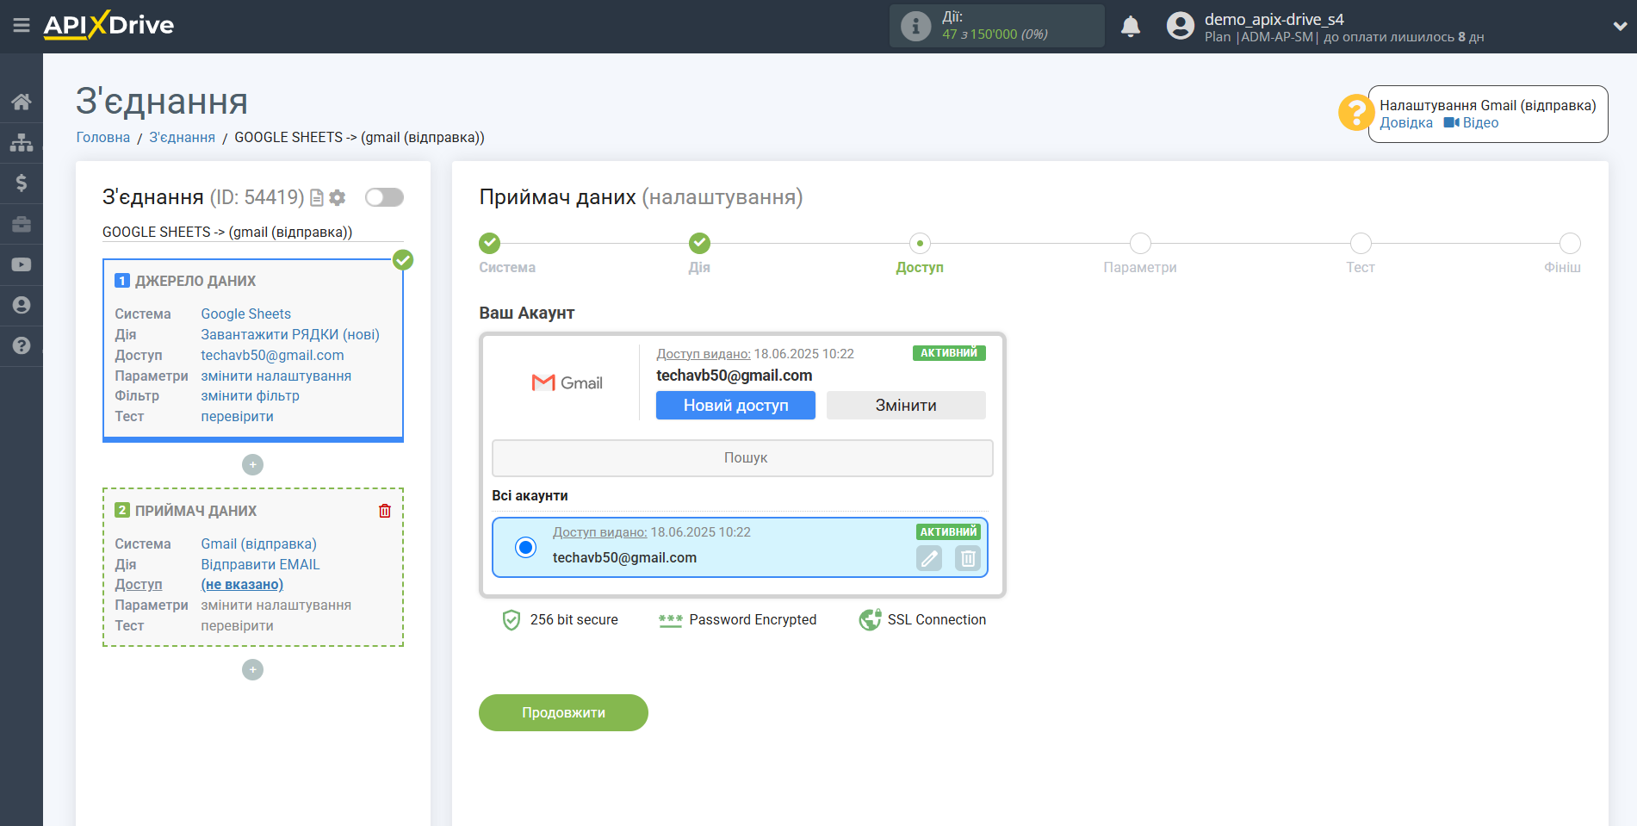Click the Змінити button

pos(906,406)
